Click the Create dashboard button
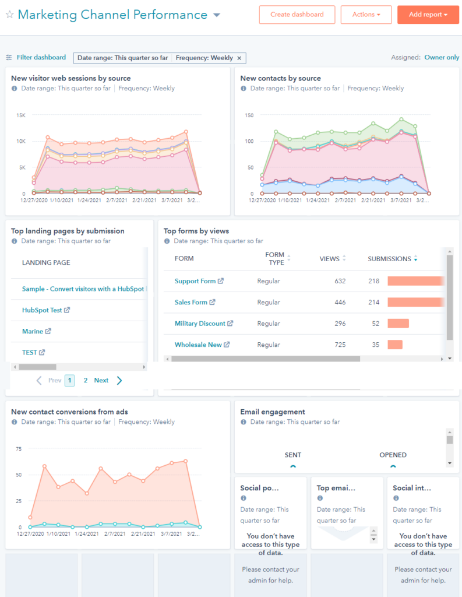 point(297,15)
